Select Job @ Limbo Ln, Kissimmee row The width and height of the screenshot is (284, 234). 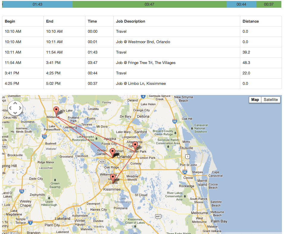coord(142,83)
